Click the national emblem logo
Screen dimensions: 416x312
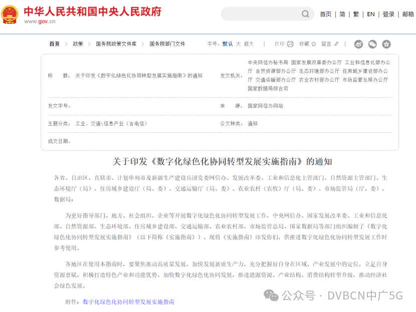pos(10,15)
